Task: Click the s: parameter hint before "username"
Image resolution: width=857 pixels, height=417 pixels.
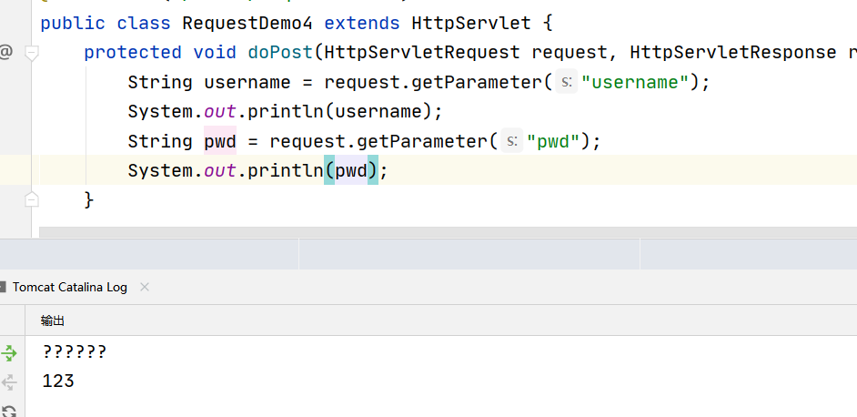Action: [567, 83]
